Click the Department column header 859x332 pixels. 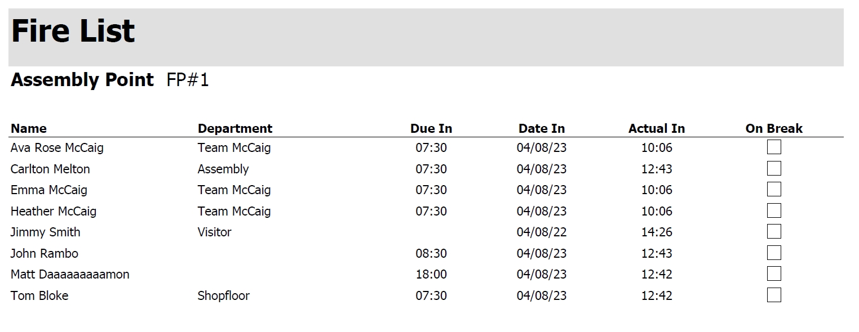point(234,128)
